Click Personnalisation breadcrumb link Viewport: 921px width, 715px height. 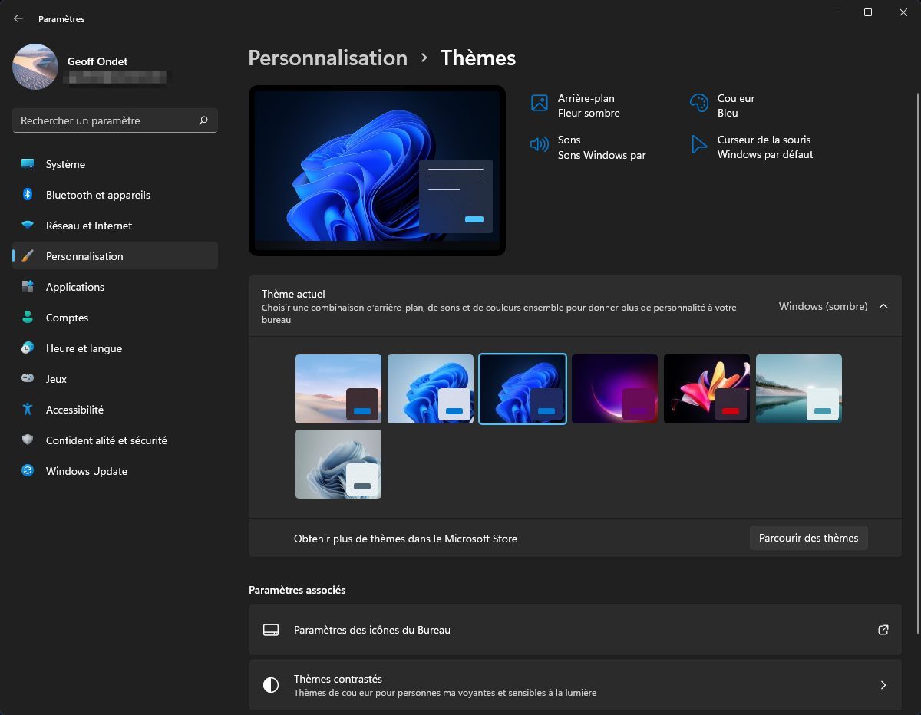tap(328, 58)
